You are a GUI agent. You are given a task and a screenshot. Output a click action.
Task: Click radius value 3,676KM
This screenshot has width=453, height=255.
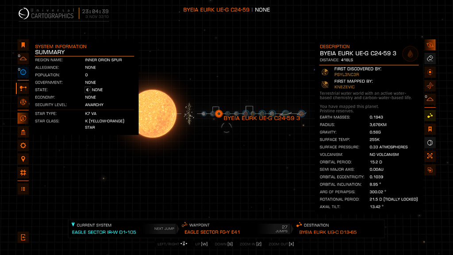[378, 124]
